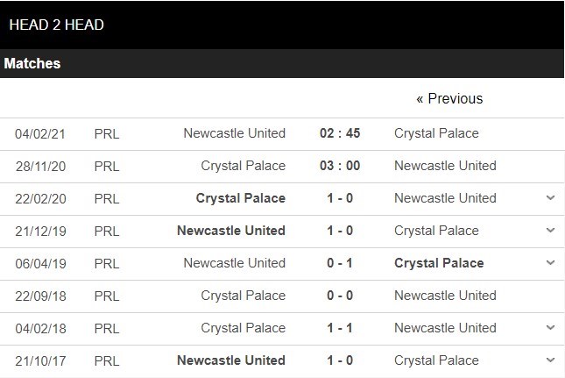565x378 pixels.
Task: Click bold Crystal Palace on 06/04/19 row
Action: click(439, 263)
